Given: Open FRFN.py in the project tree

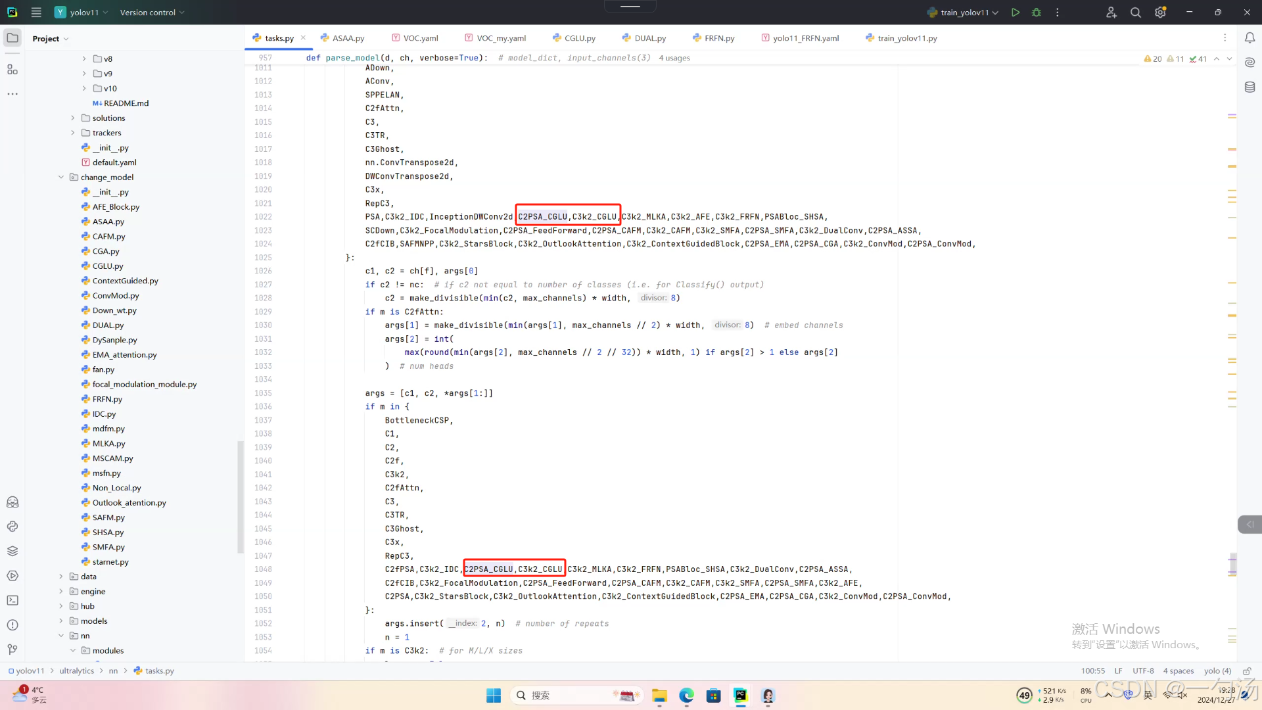Looking at the screenshot, I should coord(107,399).
